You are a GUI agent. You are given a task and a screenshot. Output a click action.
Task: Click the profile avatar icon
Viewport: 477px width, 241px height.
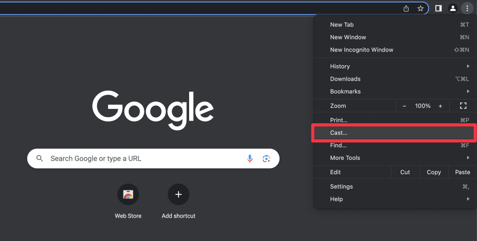pyautogui.click(x=453, y=8)
